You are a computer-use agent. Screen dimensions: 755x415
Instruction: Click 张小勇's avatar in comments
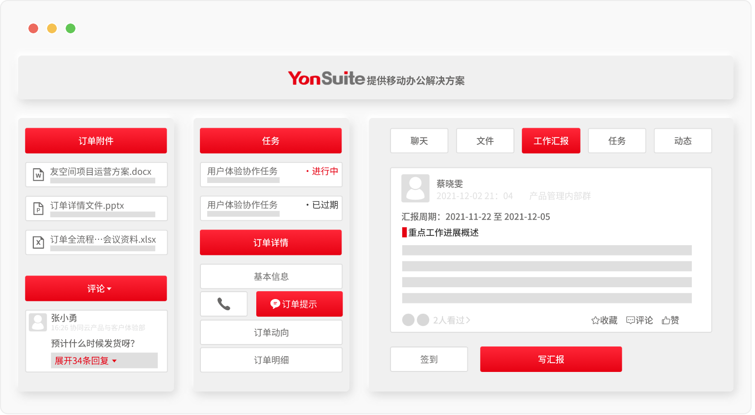[x=38, y=322]
